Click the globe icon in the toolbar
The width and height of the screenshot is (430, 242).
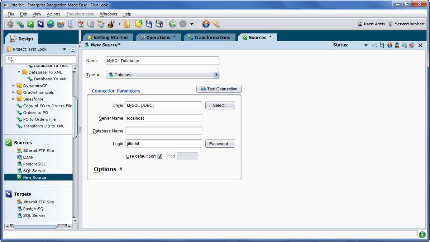(x=51, y=24)
